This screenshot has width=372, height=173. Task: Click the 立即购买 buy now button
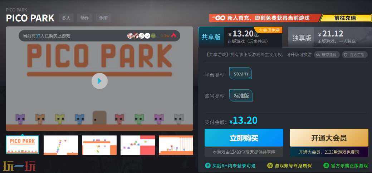coord(244,138)
